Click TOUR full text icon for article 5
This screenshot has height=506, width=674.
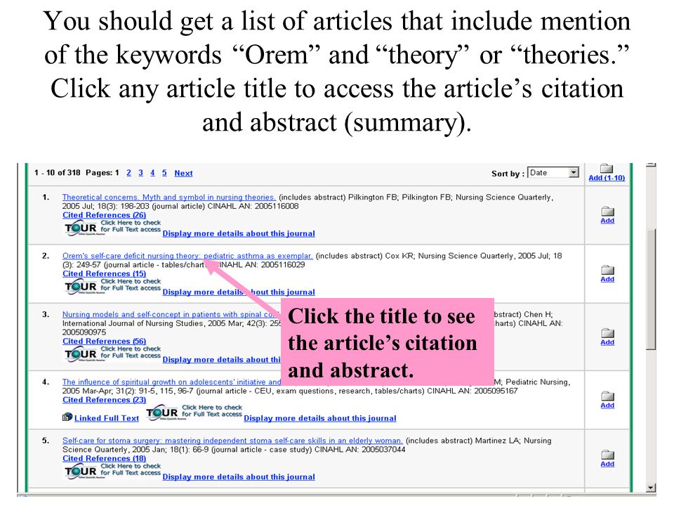click(x=112, y=471)
